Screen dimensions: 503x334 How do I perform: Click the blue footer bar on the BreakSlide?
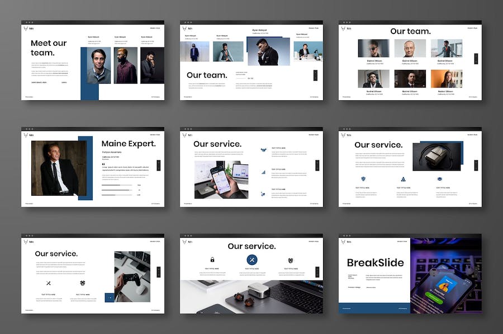coord(374,308)
